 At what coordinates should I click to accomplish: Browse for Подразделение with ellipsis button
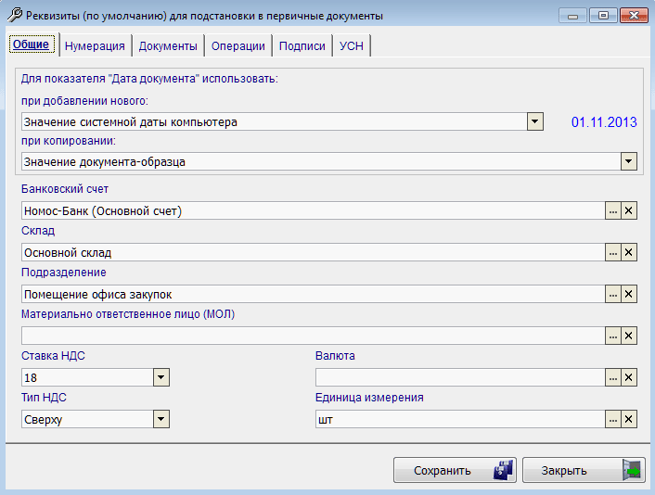point(613,294)
